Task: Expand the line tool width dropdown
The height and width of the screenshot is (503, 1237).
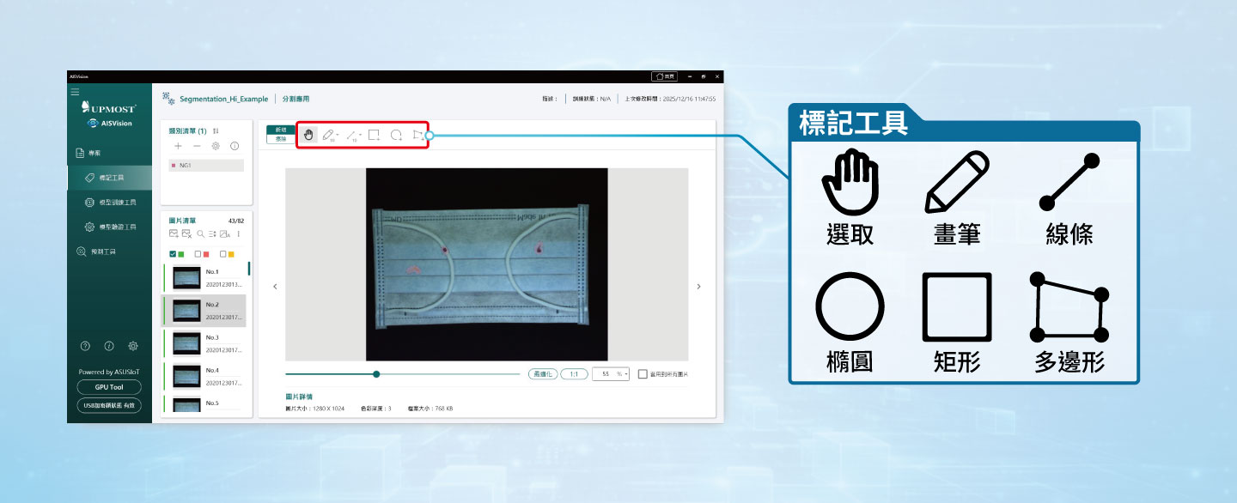Action: [x=361, y=135]
